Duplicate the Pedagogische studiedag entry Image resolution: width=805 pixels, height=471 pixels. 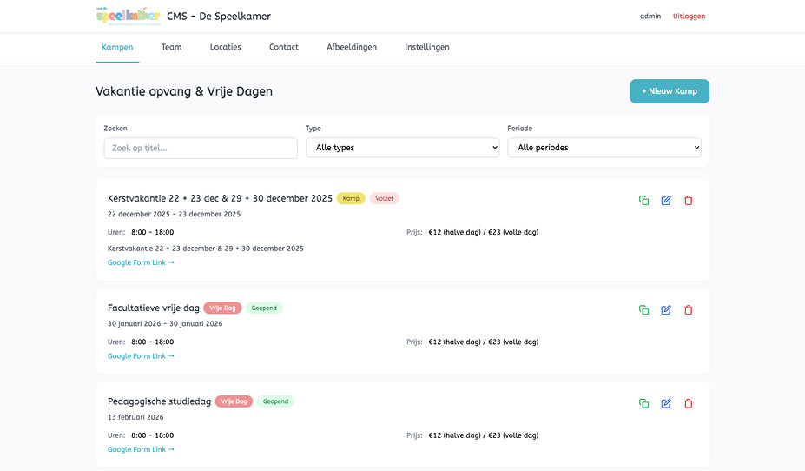643,403
